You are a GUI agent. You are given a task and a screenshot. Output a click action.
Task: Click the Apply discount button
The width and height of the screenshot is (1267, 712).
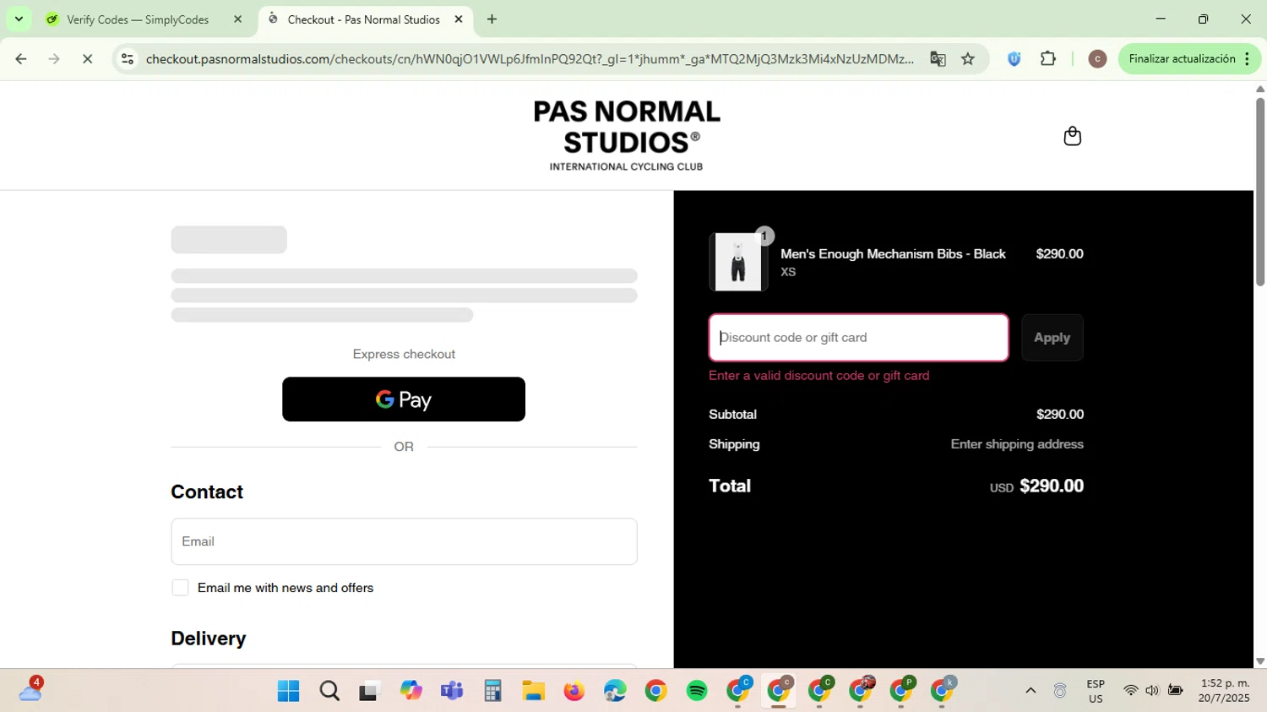click(x=1052, y=338)
